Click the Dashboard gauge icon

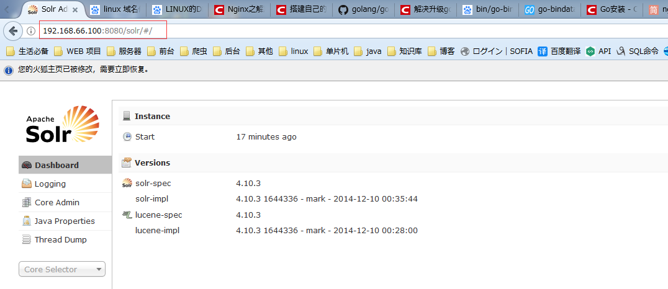(27, 165)
